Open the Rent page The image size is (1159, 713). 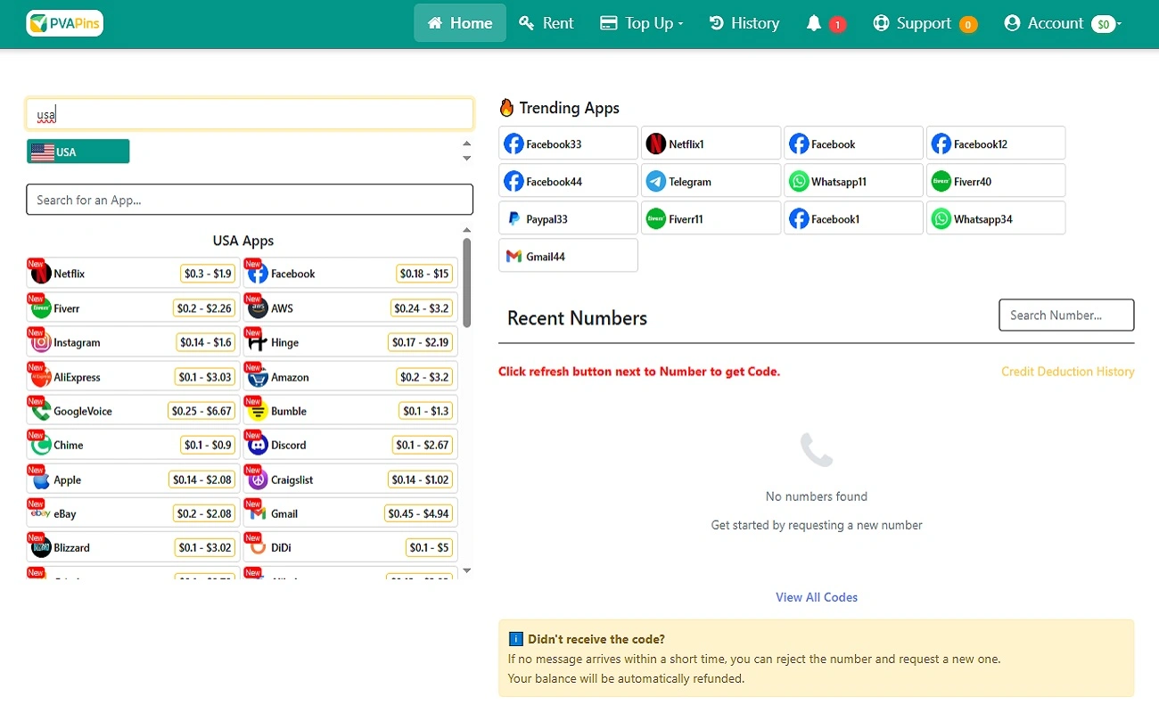tap(547, 23)
